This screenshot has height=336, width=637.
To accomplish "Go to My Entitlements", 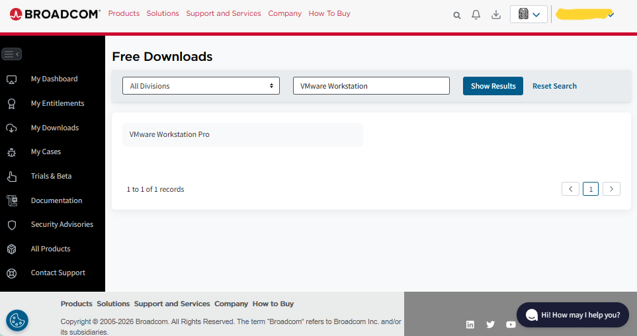I will (58, 103).
